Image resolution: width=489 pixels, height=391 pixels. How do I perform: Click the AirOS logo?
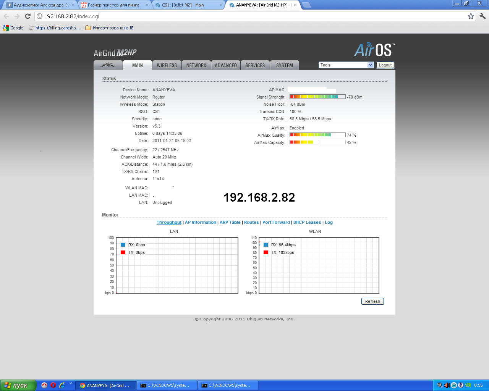click(374, 50)
